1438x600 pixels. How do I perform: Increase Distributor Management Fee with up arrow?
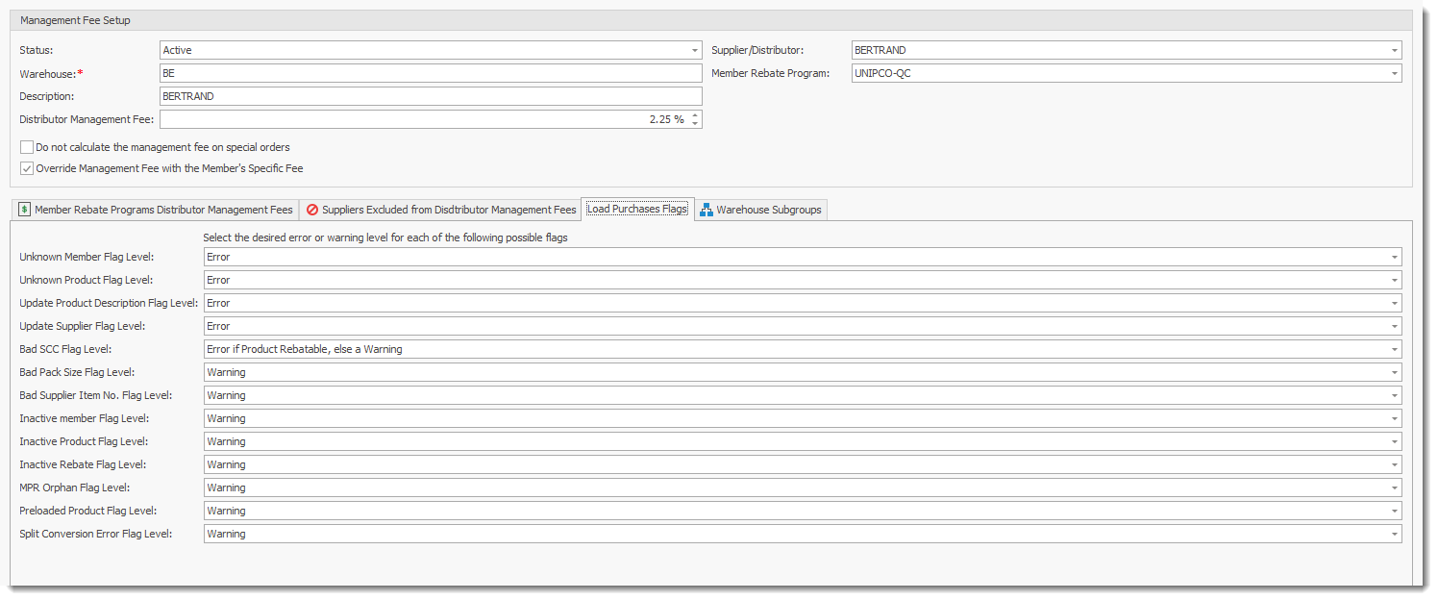tap(695, 114)
